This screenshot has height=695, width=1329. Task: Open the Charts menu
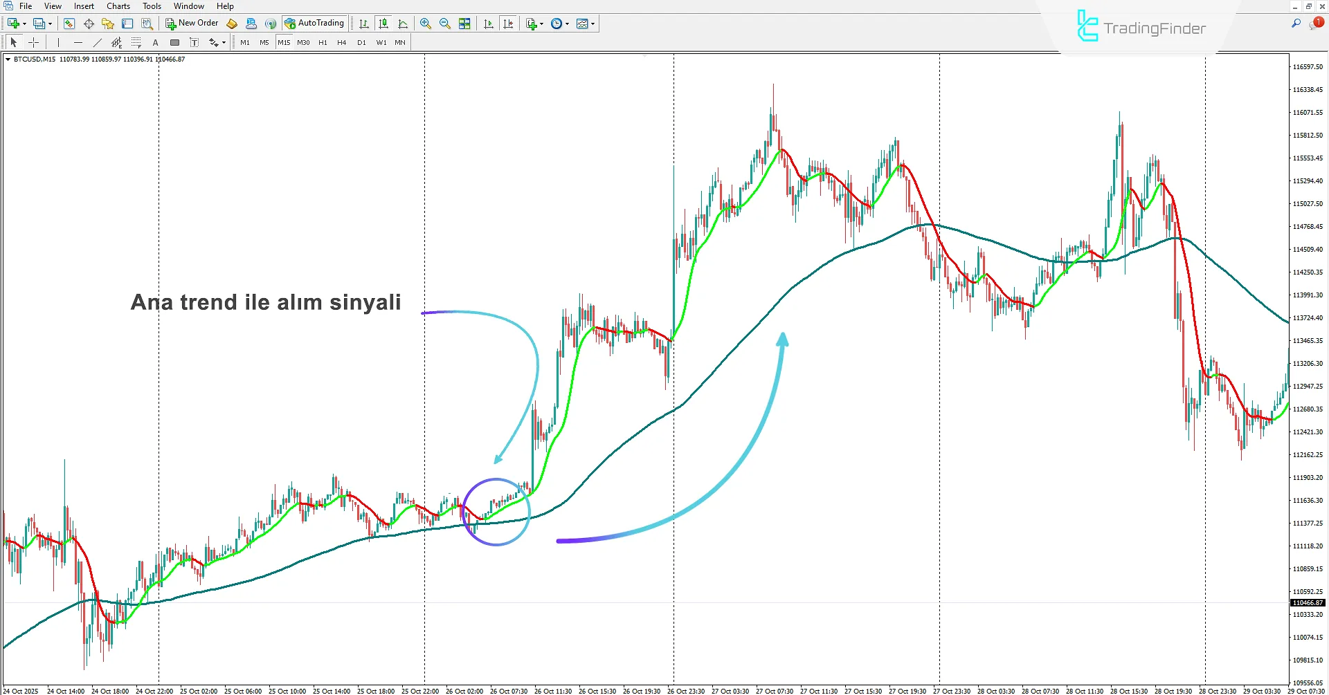tap(118, 6)
